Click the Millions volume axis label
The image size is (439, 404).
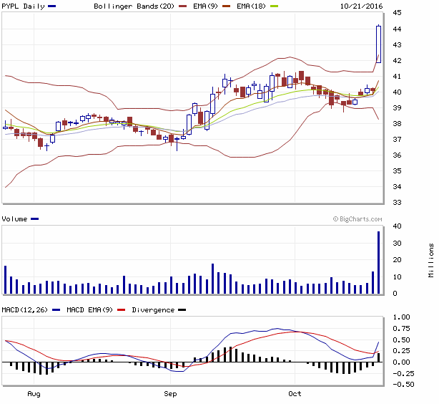pyautogui.click(x=431, y=260)
